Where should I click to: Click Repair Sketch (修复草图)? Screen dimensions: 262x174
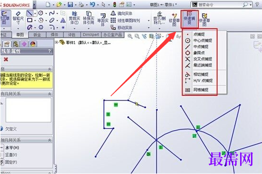click(x=174, y=20)
